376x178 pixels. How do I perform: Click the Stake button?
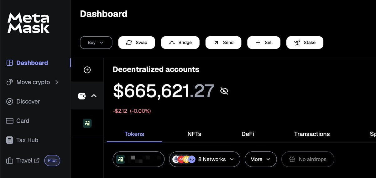(305, 43)
